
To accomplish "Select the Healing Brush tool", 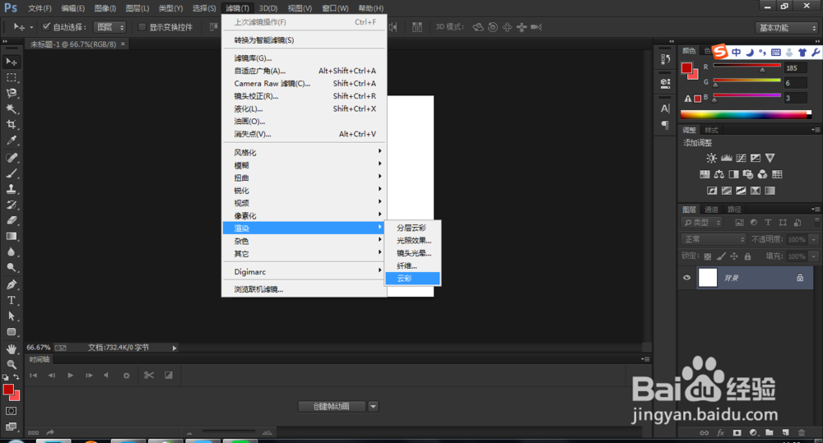I will point(11,158).
